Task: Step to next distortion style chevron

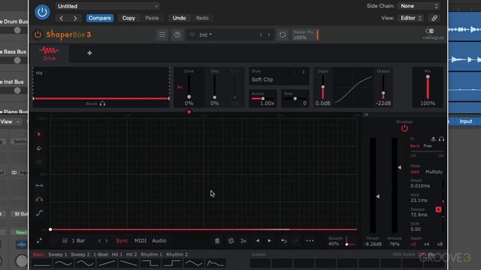Action: click(304, 72)
